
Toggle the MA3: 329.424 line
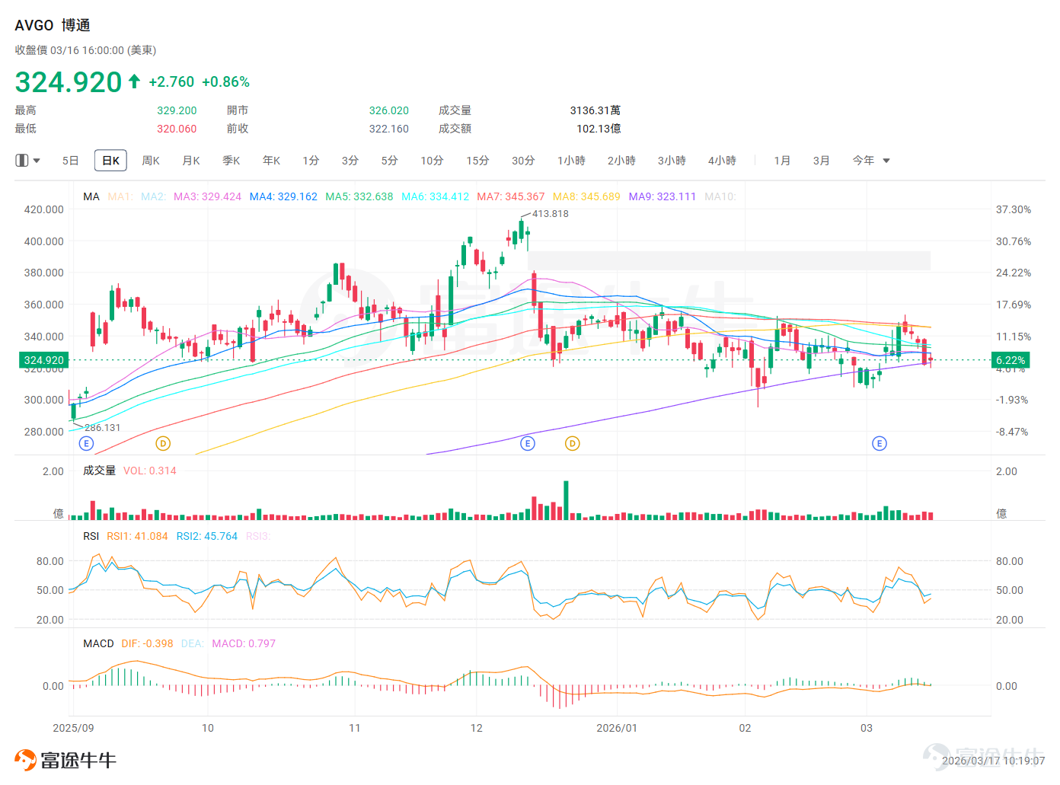point(207,196)
